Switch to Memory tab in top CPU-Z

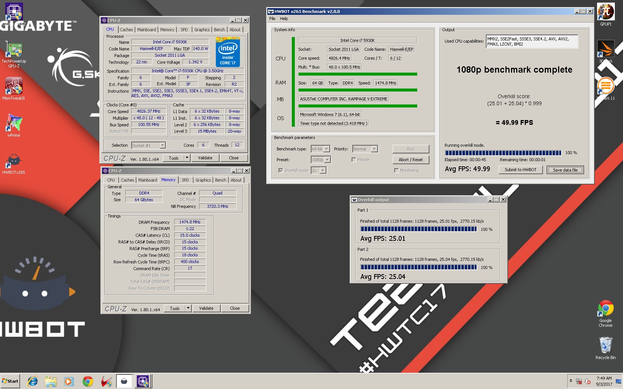tap(167, 30)
